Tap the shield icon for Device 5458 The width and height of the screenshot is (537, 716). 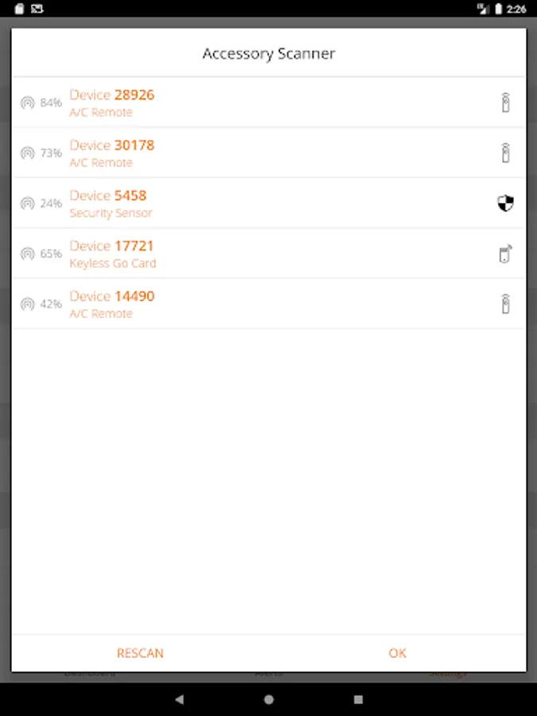click(x=505, y=203)
